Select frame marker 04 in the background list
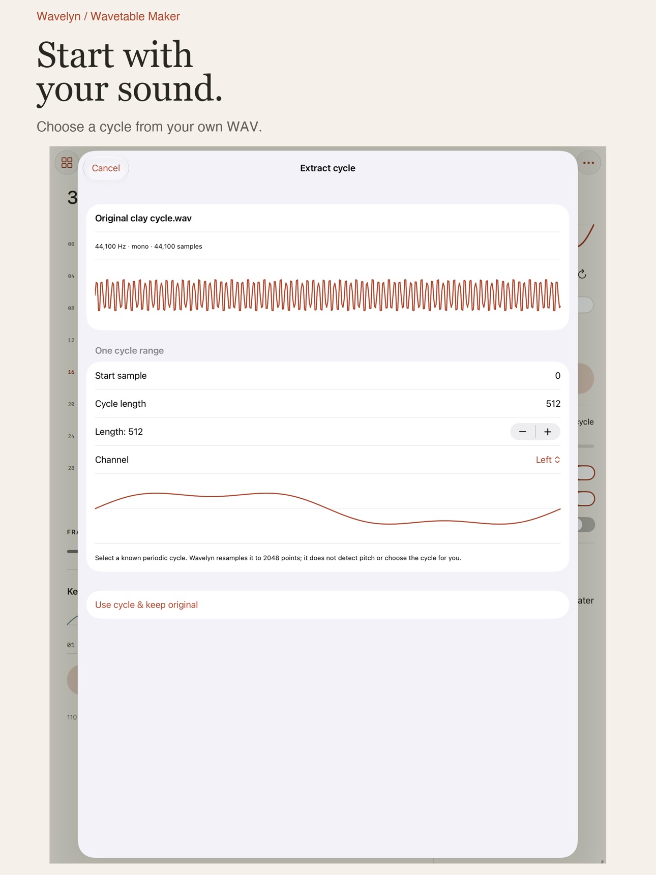This screenshot has width=656, height=875. coord(71,276)
